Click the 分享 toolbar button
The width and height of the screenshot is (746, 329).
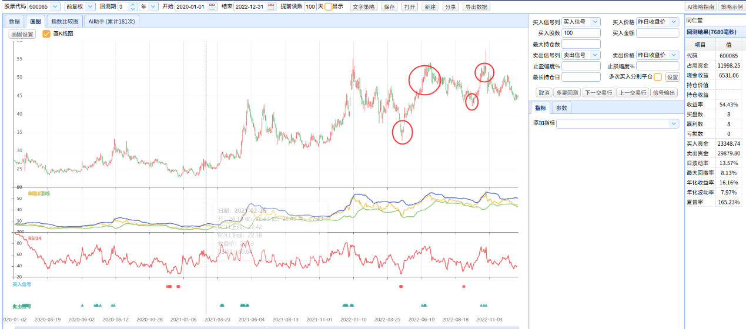click(450, 6)
